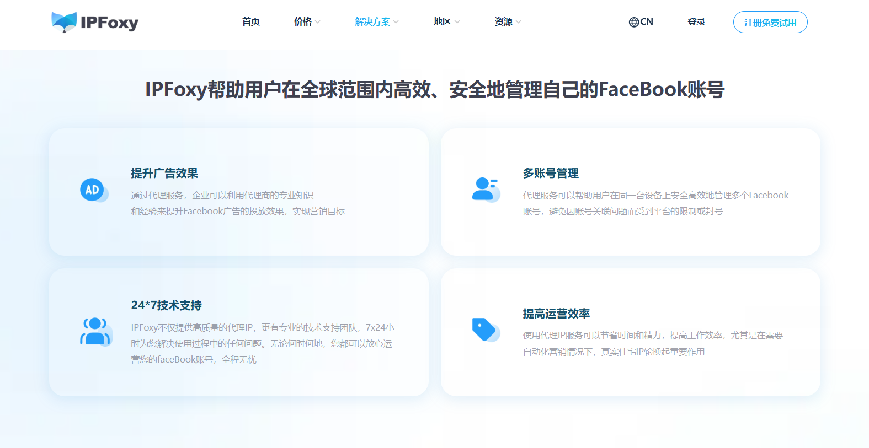869x448 pixels.
Task: Click the globe language icon
Action: click(x=633, y=22)
